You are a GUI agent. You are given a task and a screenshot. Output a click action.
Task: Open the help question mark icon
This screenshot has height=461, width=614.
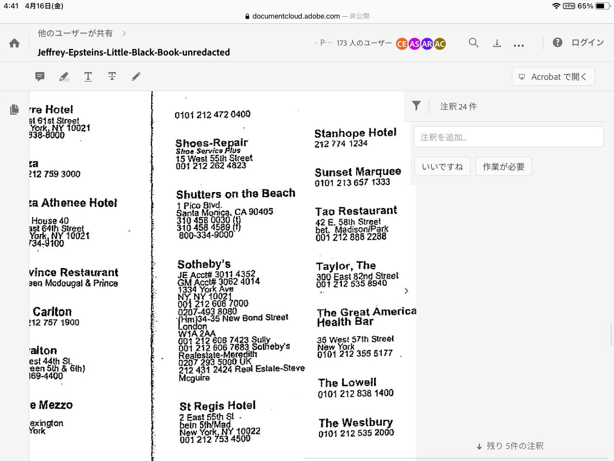[557, 42]
